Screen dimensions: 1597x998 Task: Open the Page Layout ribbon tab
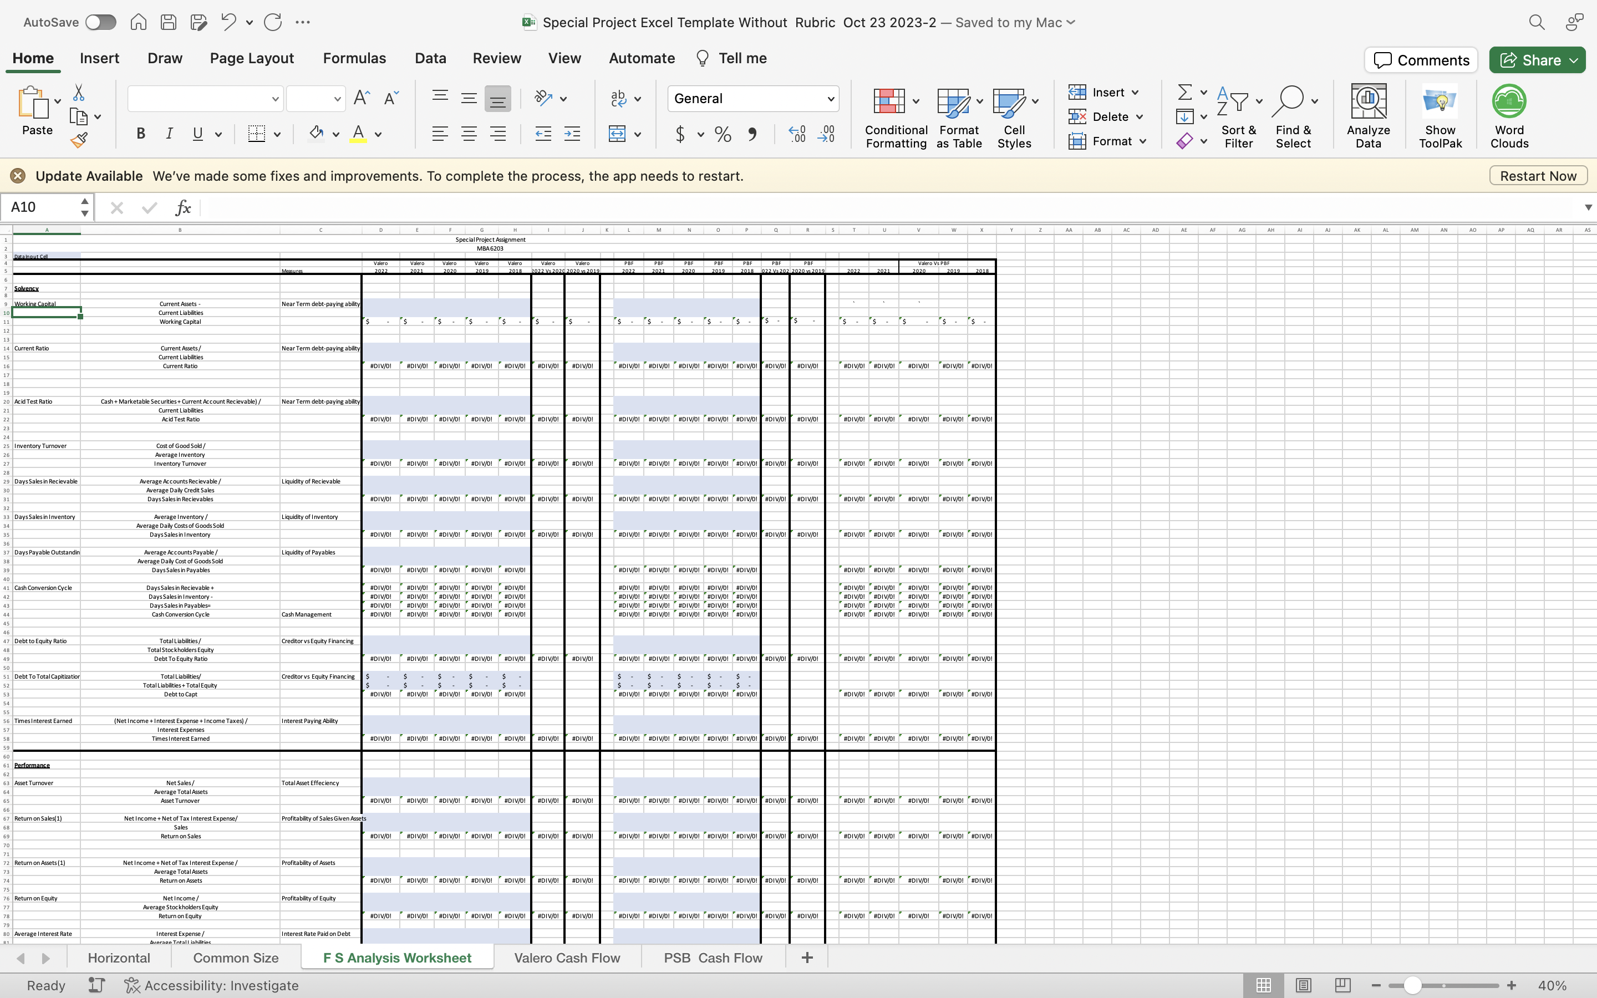[x=251, y=58]
